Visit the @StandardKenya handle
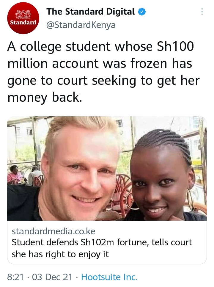This screenshot has height=287, width=214. point(81,25)
